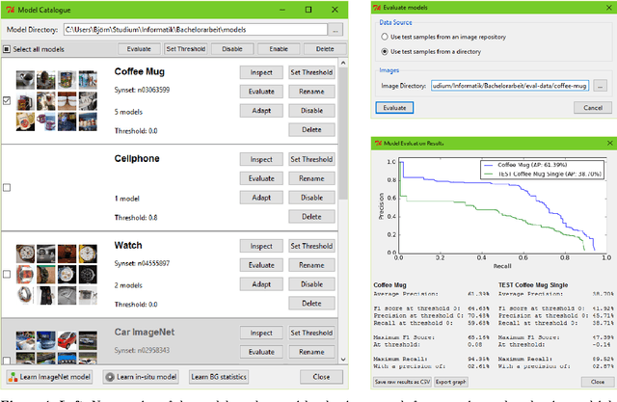Image resolution: width=617 pixels, height=402 pixels.
Task: Click the Export graph button
Action: (x=450, y=382)
